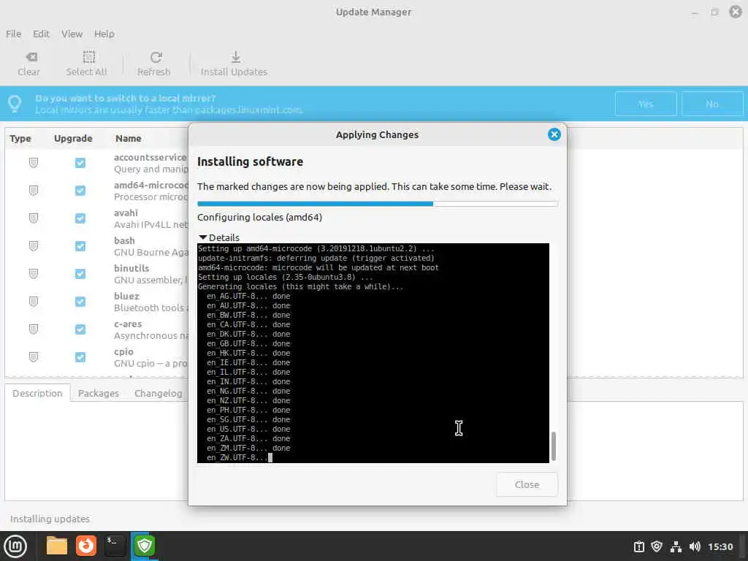Uncheck the bluez upgrade checkbox

tap(80, 302)
